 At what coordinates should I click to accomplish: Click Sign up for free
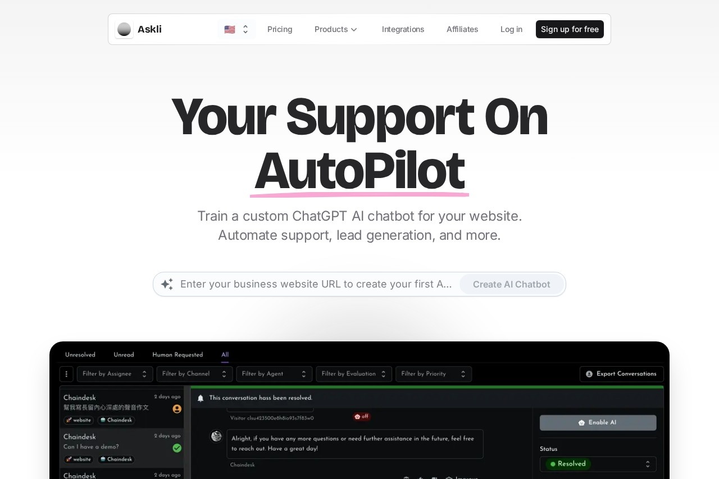point(570,29)
